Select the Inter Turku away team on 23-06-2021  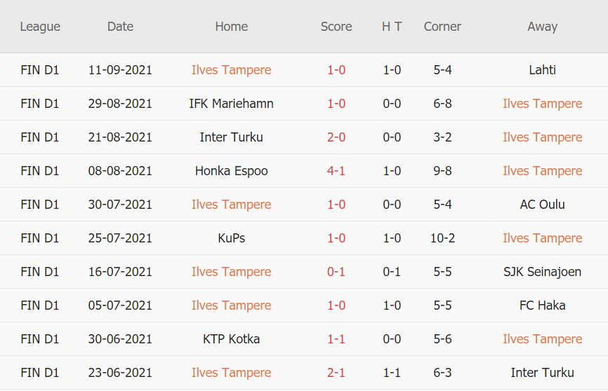(x=542, y=373)
